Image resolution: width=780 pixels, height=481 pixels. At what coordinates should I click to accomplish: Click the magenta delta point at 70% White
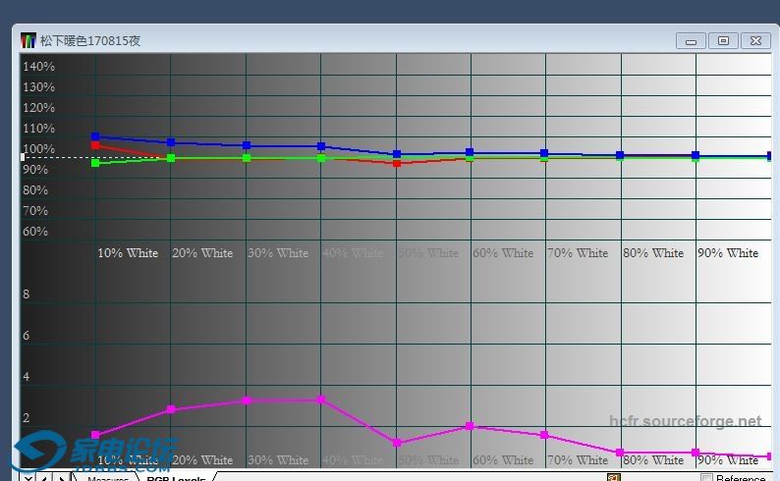pyautogui.click(x=544, y=435)
